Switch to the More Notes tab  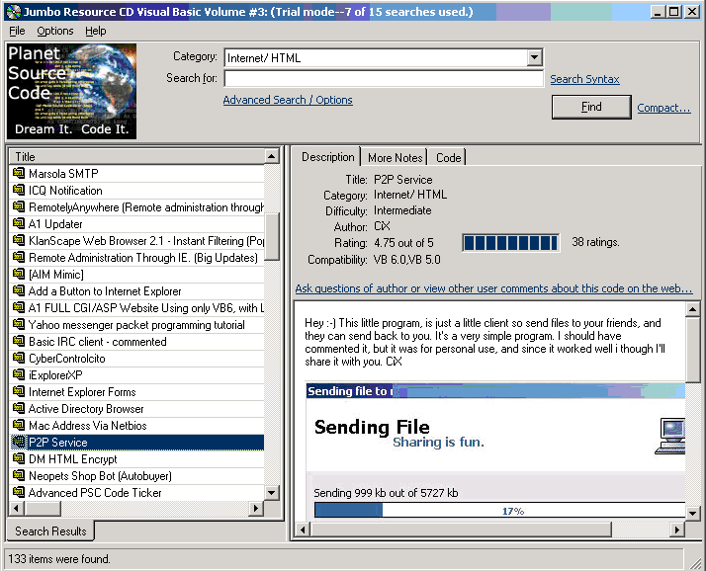(x=395, y=158)
